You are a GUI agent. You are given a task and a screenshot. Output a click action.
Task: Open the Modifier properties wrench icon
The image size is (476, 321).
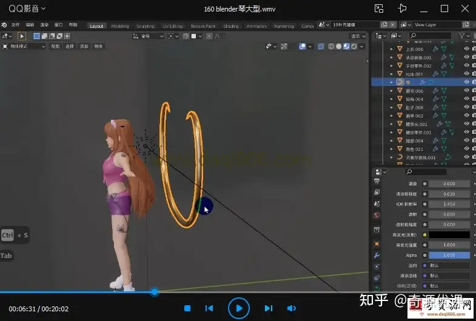(377, 255)
